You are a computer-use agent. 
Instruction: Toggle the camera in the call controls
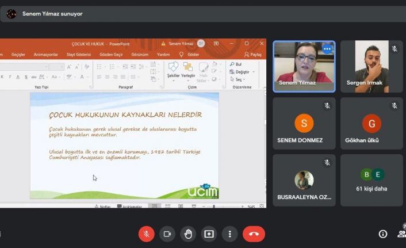pos(167,234)
